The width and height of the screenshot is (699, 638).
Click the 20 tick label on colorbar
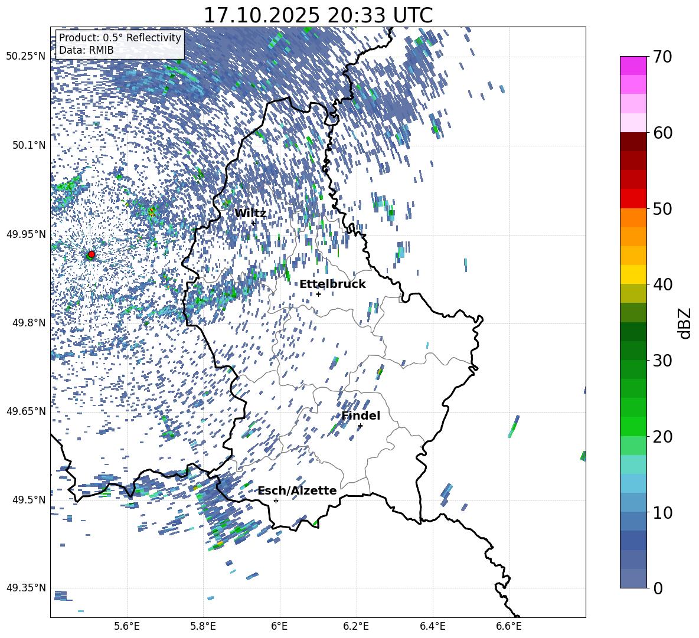click(662, 437)
